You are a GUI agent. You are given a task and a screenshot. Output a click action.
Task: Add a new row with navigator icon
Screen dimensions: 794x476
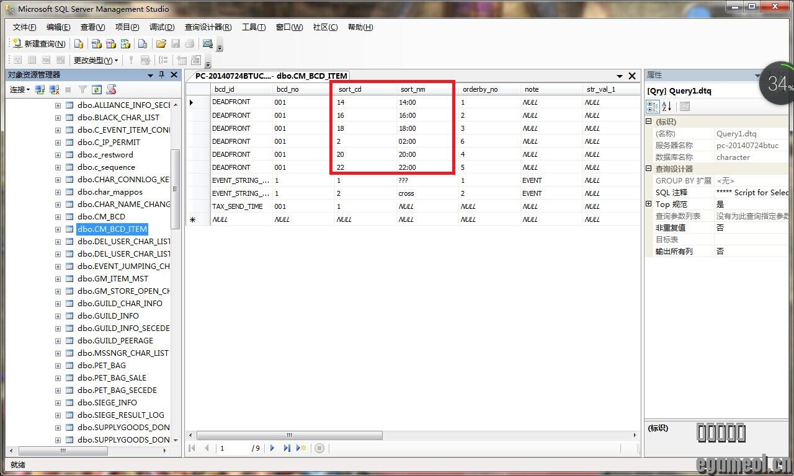[x=301, y=448]
